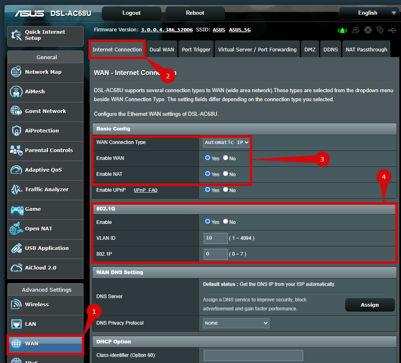
Task: Click the Traffic Analyzer icon
Action: click(x=16, y=190)
